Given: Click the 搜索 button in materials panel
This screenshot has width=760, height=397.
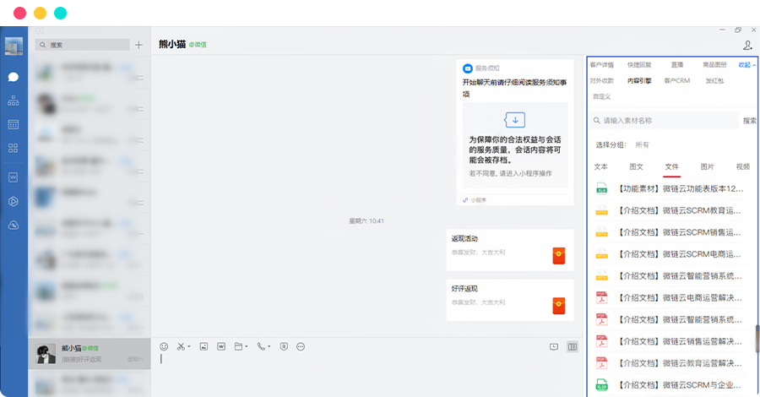Looking at the screenshot, I should point(749,121).
